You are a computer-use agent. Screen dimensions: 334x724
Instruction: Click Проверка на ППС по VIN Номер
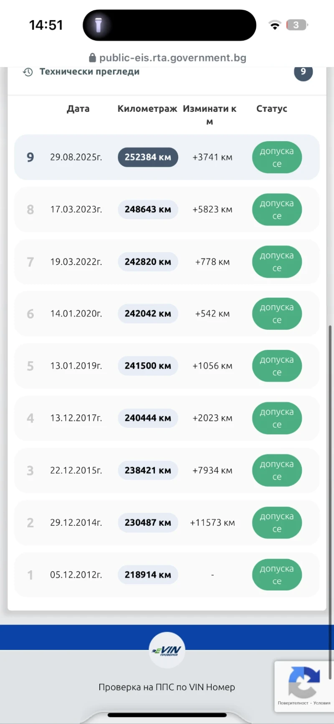pyautogui.click(x=167, y=687)
